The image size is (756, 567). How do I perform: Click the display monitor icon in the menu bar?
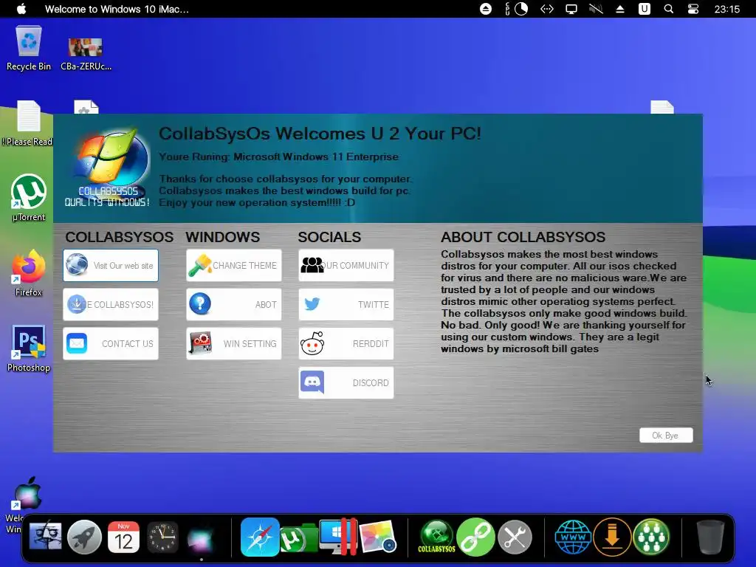[x=571, y=9]
